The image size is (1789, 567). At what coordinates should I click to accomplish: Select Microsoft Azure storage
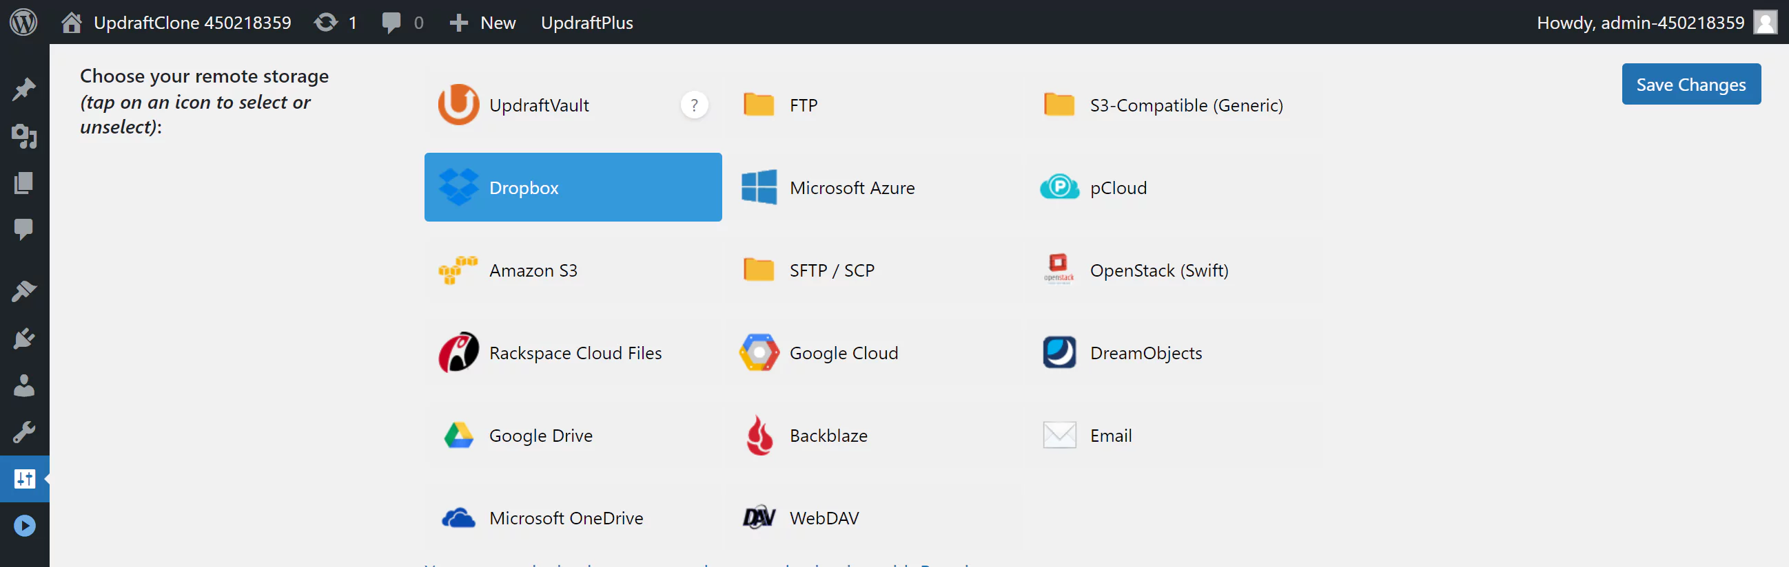point(872,187)
